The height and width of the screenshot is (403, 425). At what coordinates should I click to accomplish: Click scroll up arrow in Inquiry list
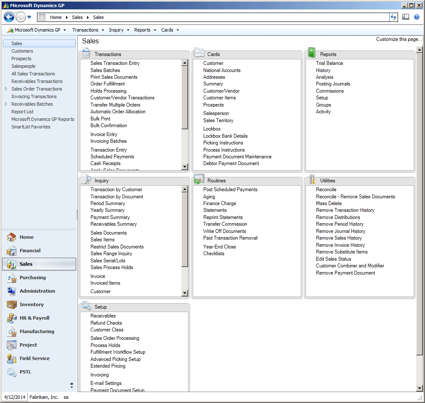coord(185,189)
